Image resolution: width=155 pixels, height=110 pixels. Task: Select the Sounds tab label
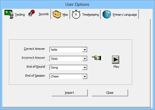44,14
